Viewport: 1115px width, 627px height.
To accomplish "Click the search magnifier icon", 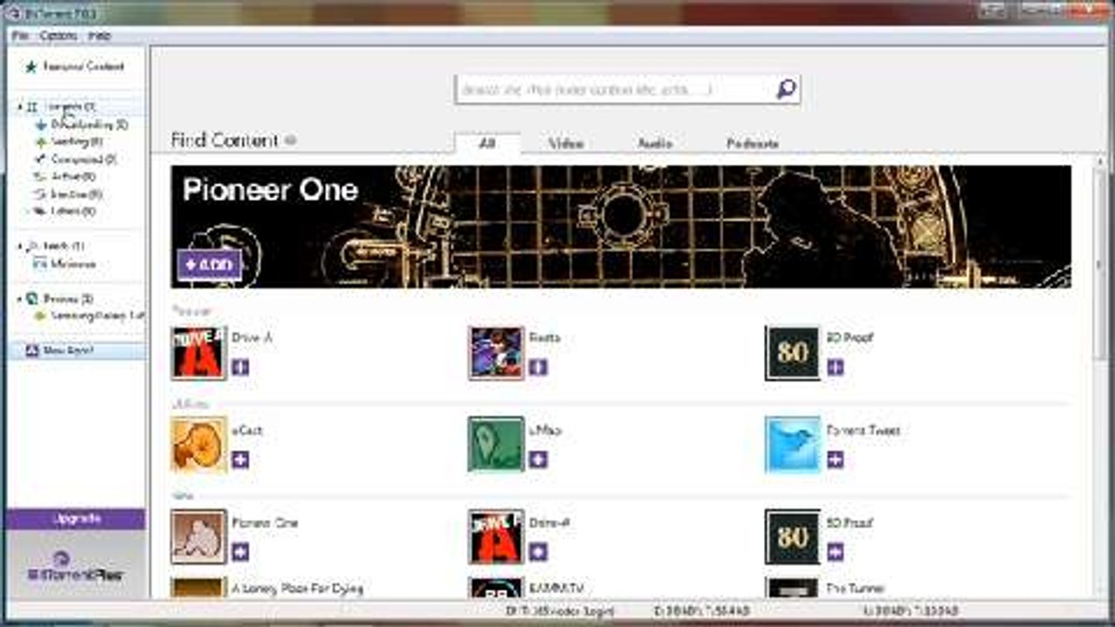I will [x=786, y=89].
